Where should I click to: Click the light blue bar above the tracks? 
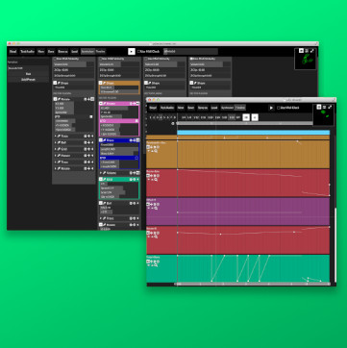tap(254, 133)
